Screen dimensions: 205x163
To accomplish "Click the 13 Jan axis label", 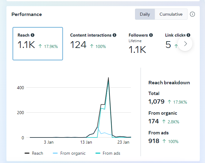I will [86, 142].
